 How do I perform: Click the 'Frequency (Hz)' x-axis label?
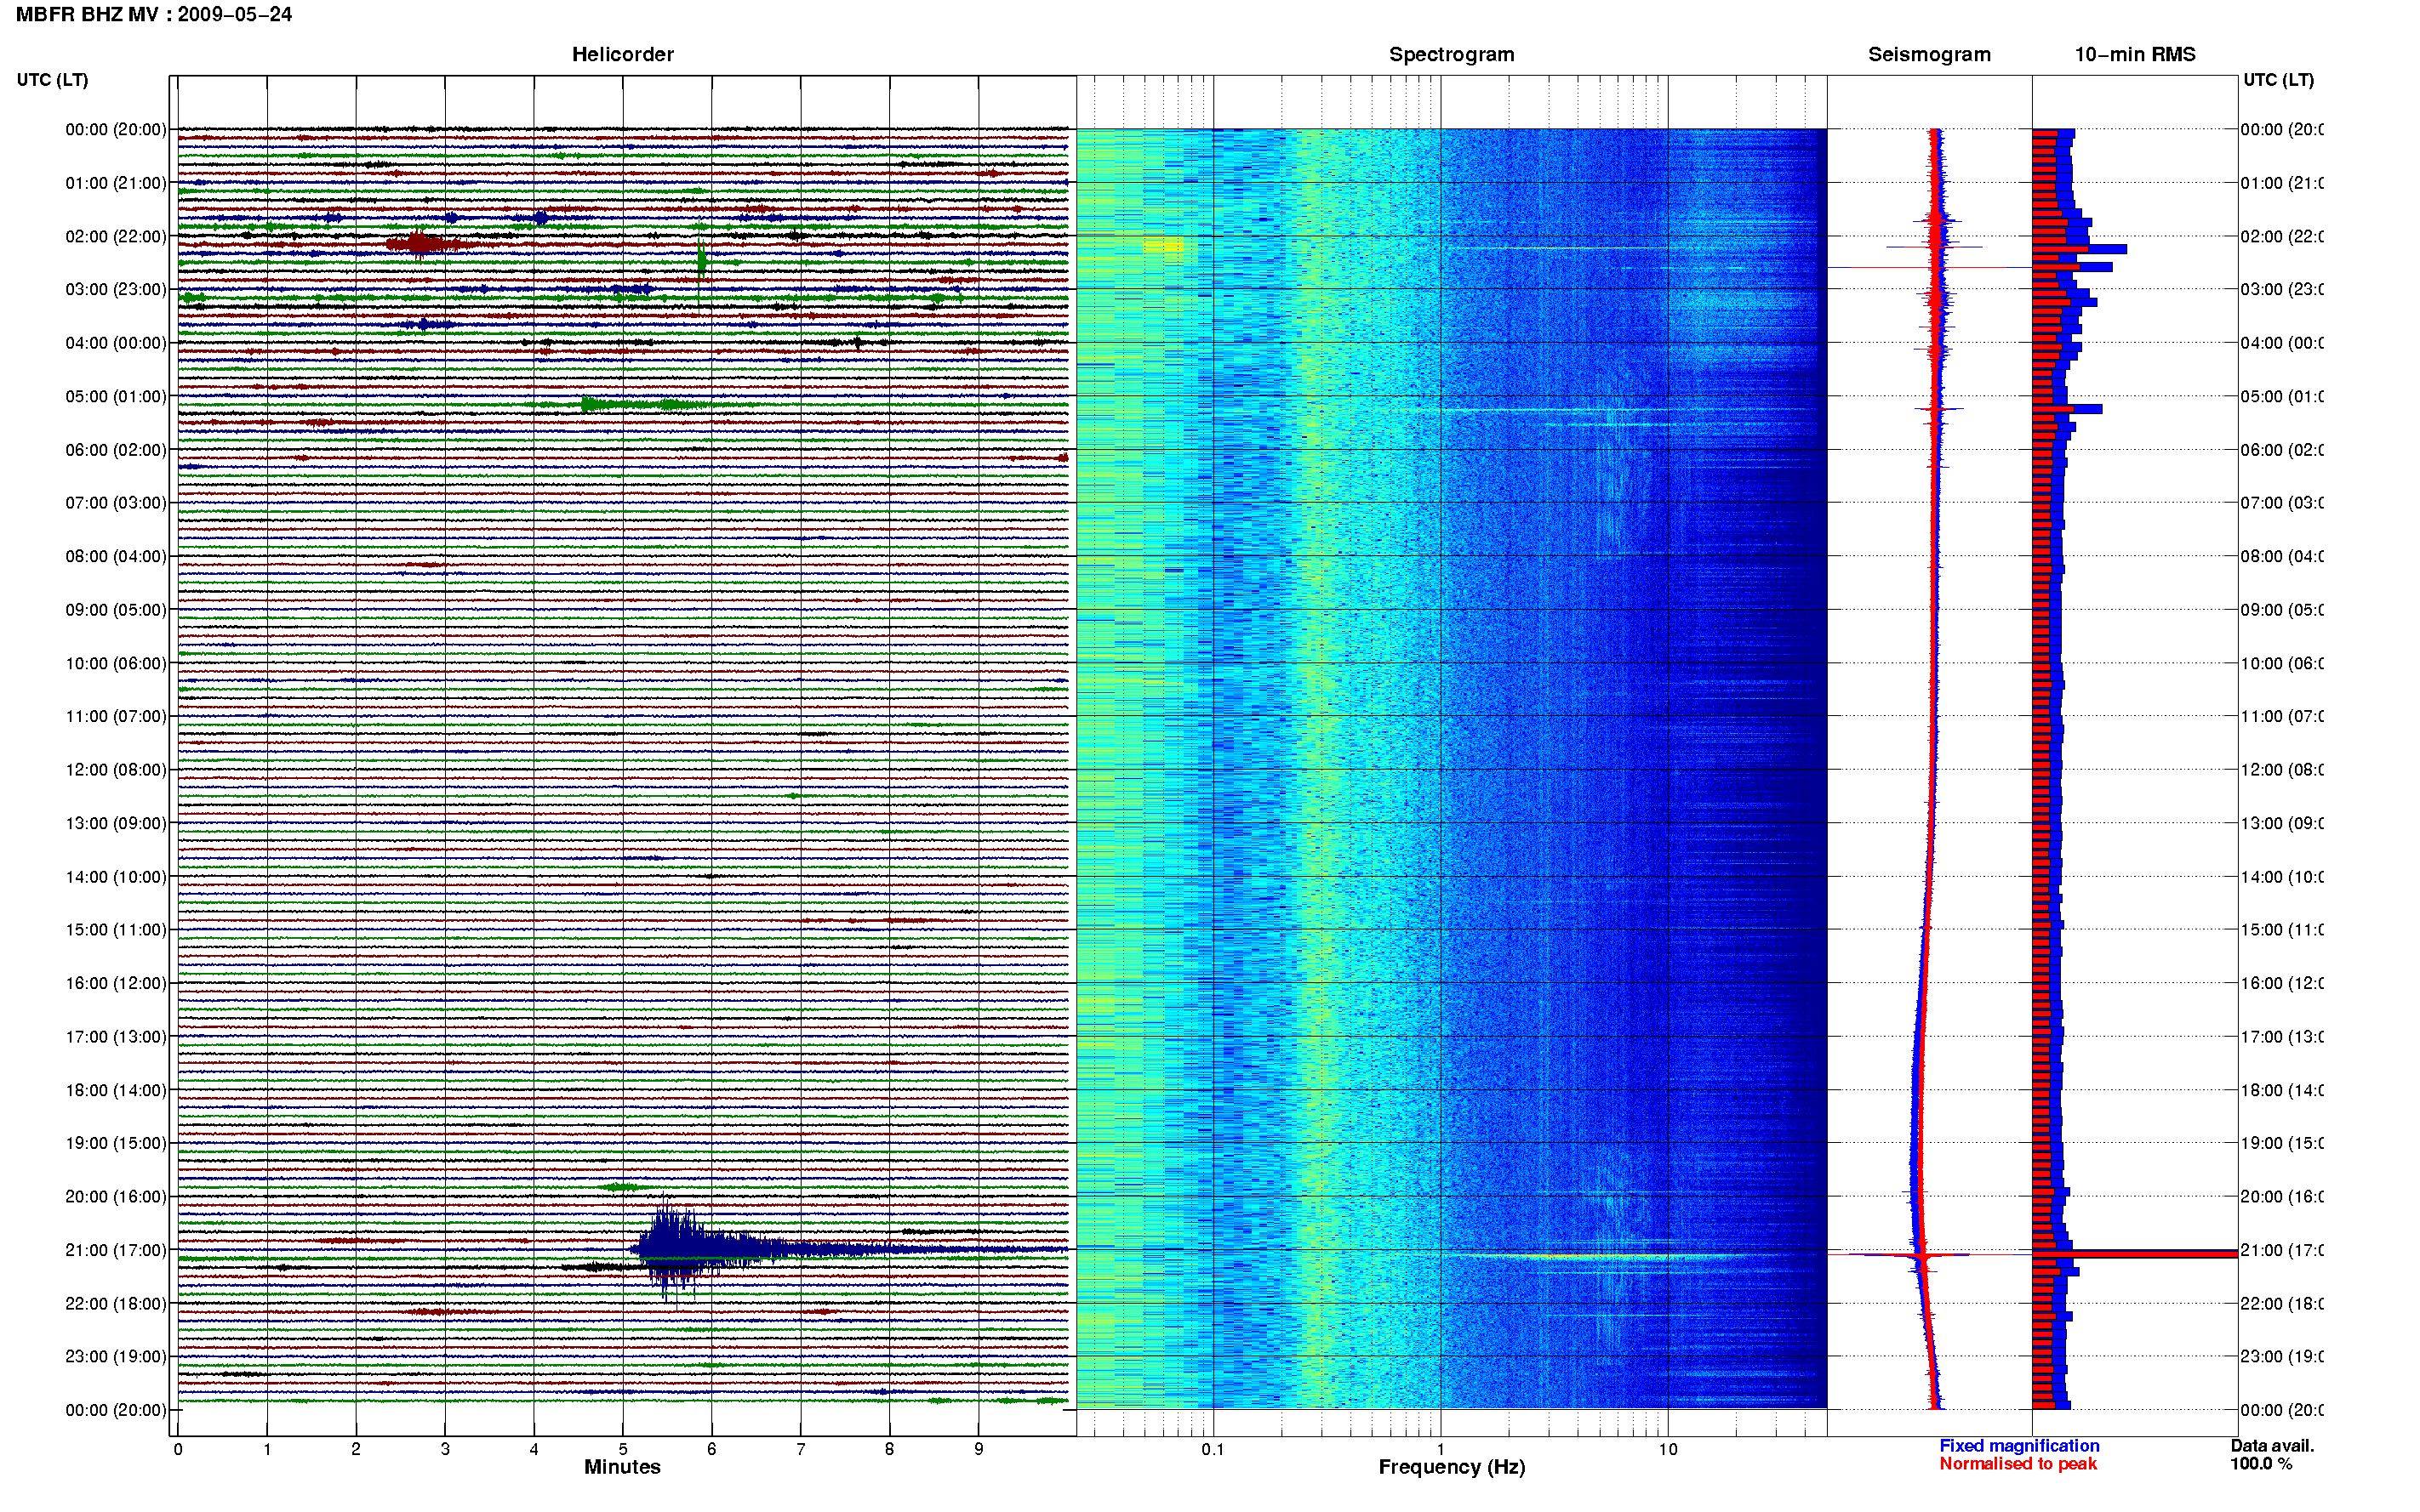point(1452,1467)
